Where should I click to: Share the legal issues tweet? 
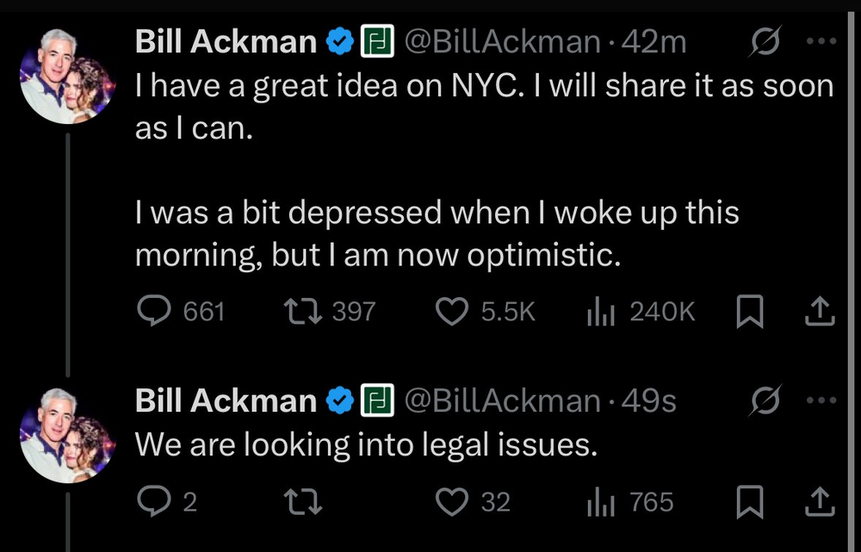[x=819, y=501]
